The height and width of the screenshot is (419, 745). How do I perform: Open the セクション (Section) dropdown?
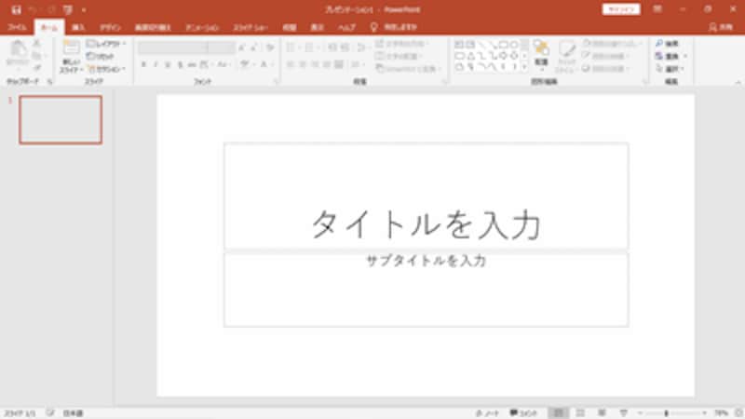(x=106, y=69)
